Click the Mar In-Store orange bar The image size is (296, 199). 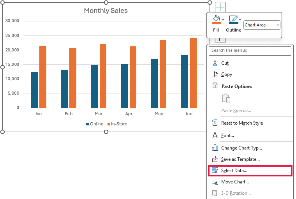pyautogui.click(x=103, y=76)
